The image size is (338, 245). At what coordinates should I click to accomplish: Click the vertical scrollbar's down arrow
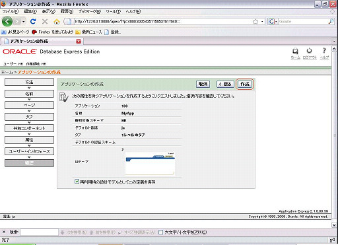pyautogui.click(x=334, y=225)
